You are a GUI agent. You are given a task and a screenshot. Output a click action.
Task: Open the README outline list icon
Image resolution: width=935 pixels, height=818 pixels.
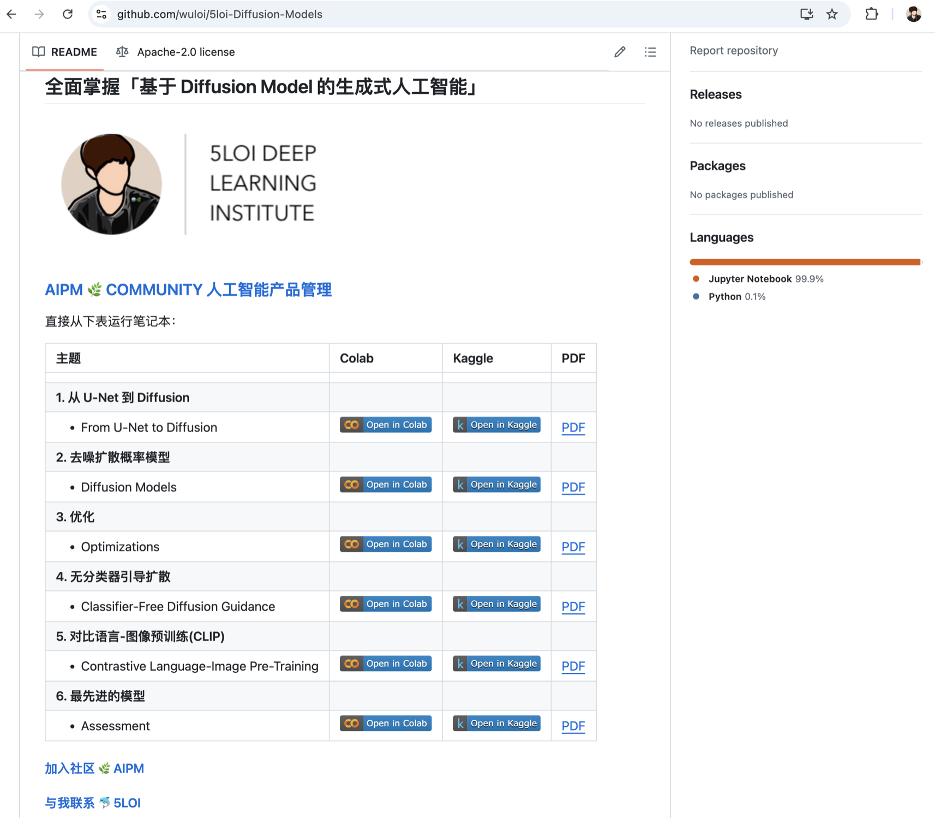[x=650, y=52]
